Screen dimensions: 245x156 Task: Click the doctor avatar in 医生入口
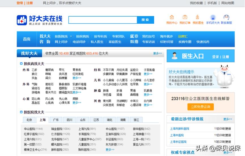[x=174, y=56]
